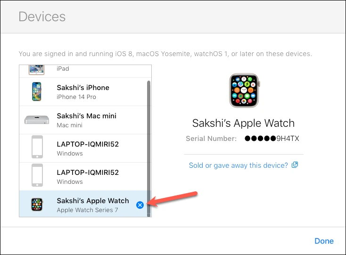Click the device list scrollbar thumb
Screen dimensions: 346x255
point(149,148)
